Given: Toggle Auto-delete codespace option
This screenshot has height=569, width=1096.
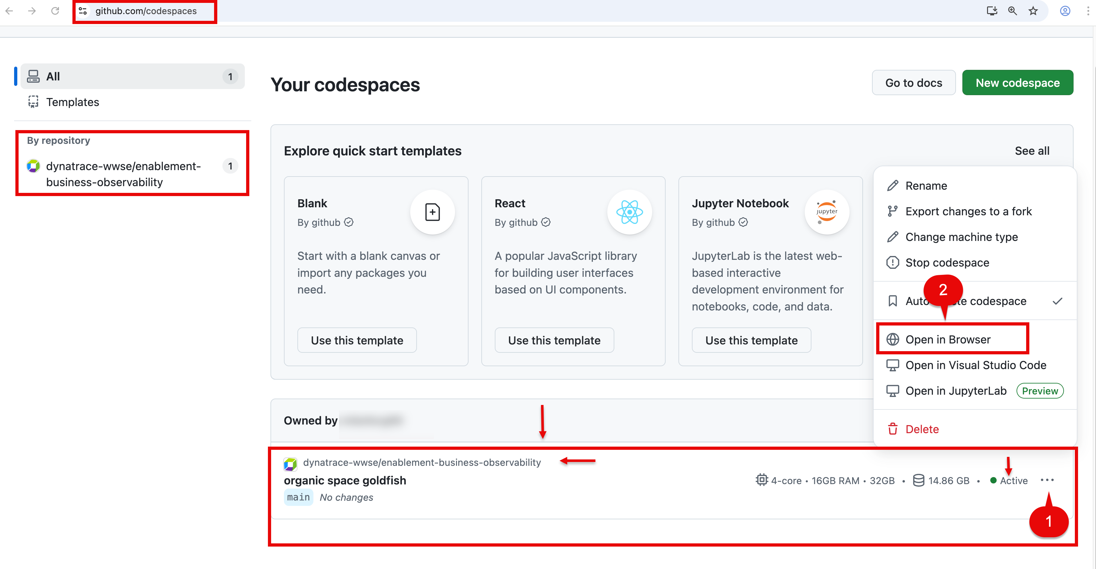Looking at the screenshot, I should 975,301.
